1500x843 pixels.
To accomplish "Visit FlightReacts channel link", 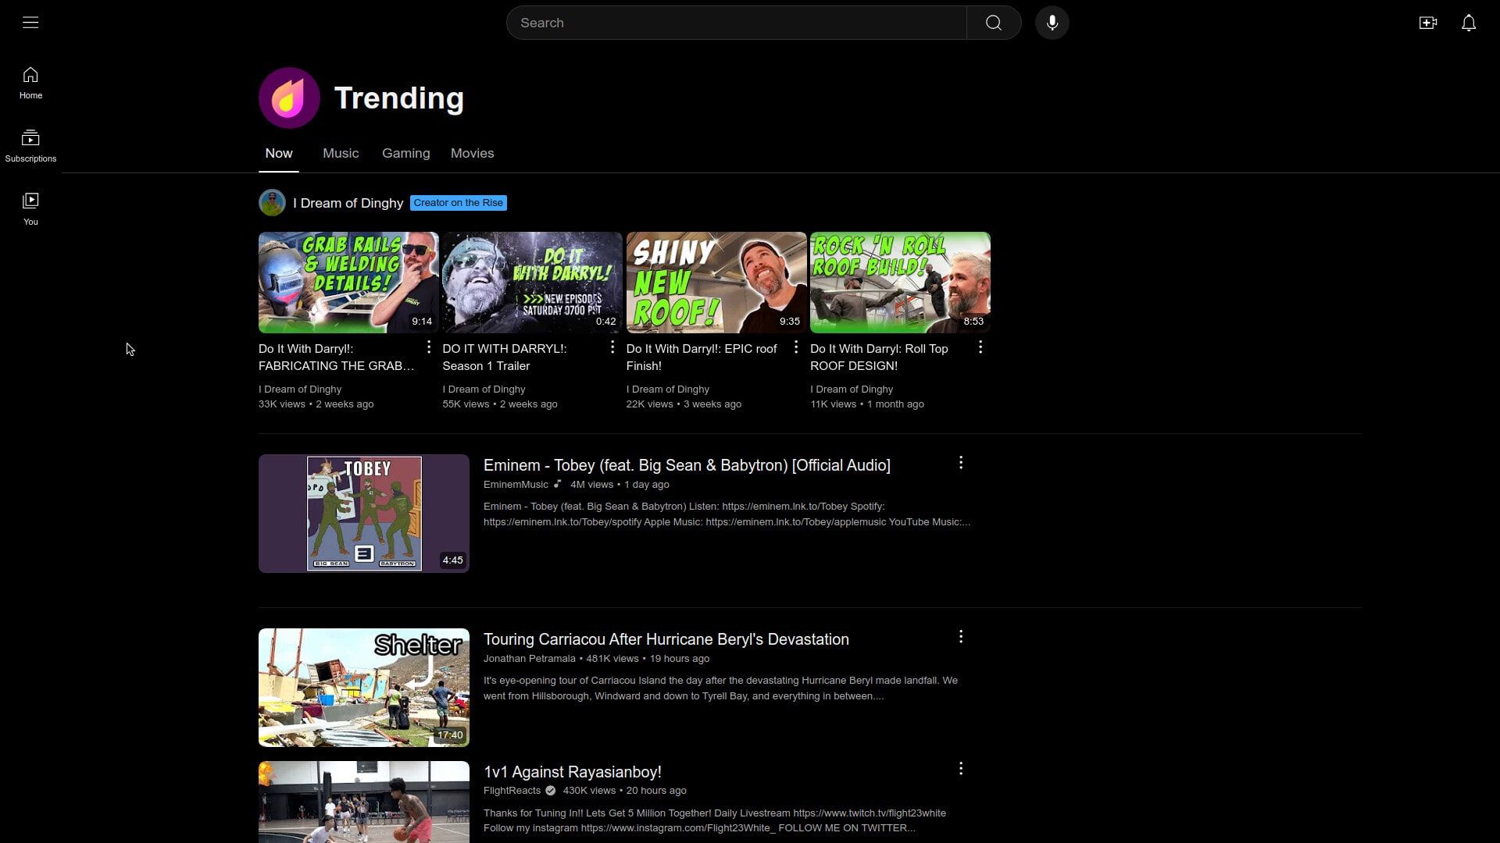I will click(512, 791).
